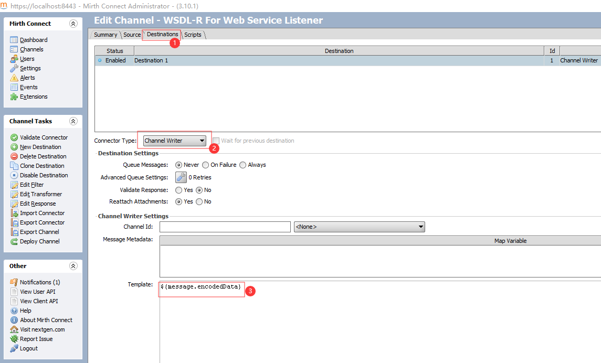Click the Help question mark icon

click(14, 311)
